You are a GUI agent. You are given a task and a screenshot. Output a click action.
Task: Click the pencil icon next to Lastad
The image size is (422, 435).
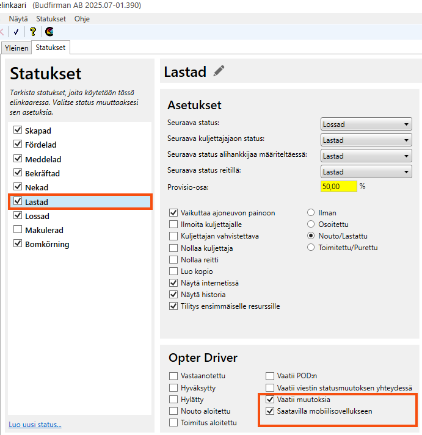point(219,71)
